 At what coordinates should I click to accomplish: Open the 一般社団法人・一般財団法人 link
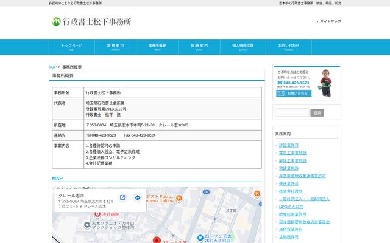(x=304, y=199)
